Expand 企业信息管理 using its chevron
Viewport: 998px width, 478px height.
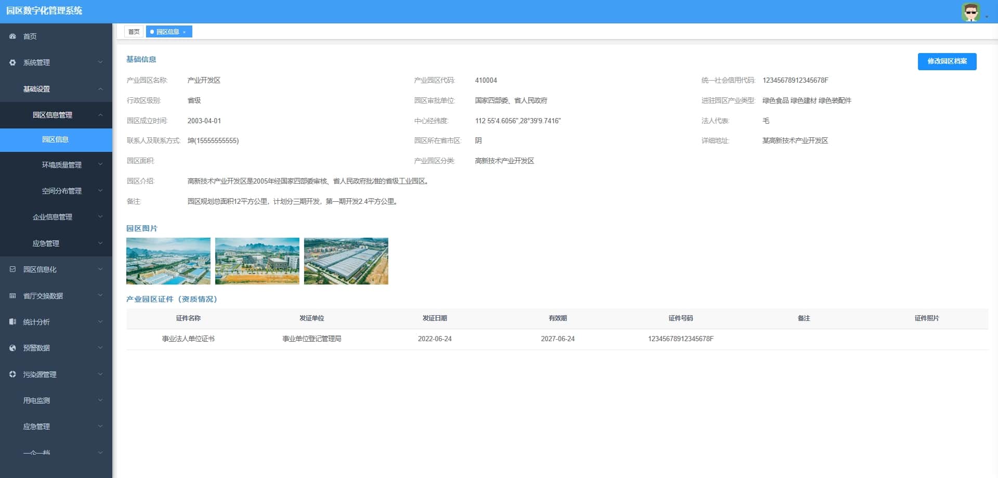[100, 217]
